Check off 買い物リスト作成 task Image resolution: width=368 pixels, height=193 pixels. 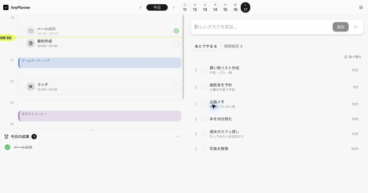click(x=204, y=70)
